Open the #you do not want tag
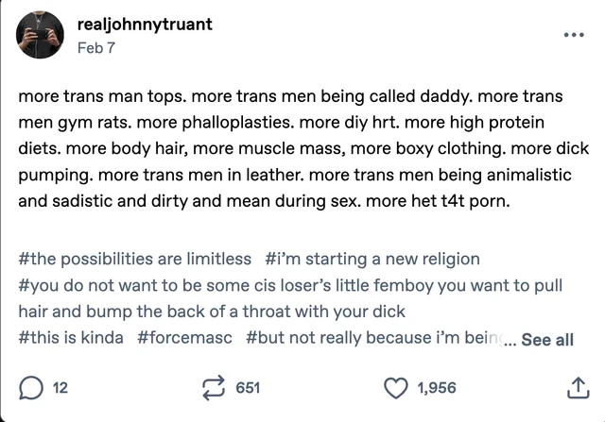Viewport: 605px width, 422px height. click(290, 285)
